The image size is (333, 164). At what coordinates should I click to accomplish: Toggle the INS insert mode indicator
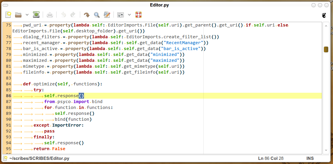coord(310,158)
